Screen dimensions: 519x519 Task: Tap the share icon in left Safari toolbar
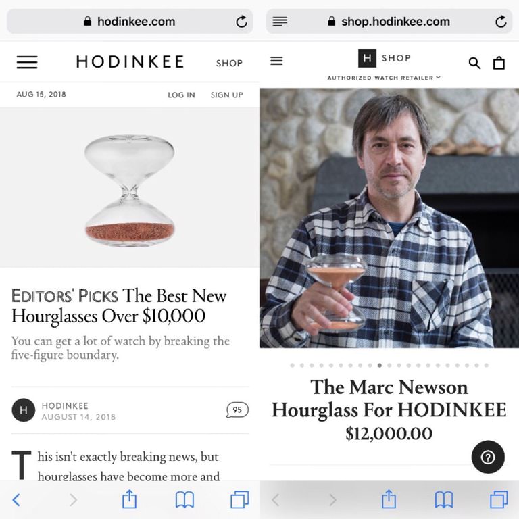(129, 499)
